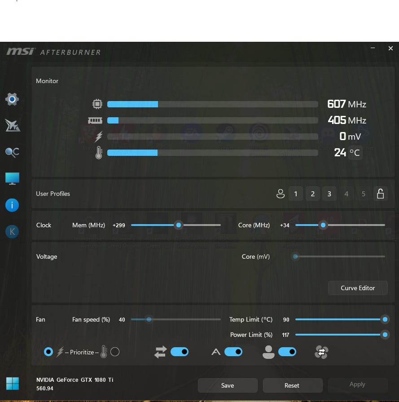This screenshot has height=402, width=399.
Task: Toggle the link limits switch
Action: pos(180,352)
